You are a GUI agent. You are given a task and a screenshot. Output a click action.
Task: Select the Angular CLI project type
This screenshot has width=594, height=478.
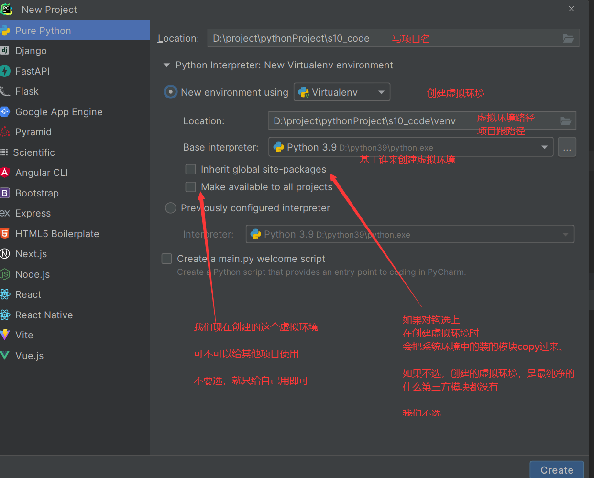click(75, 173)
